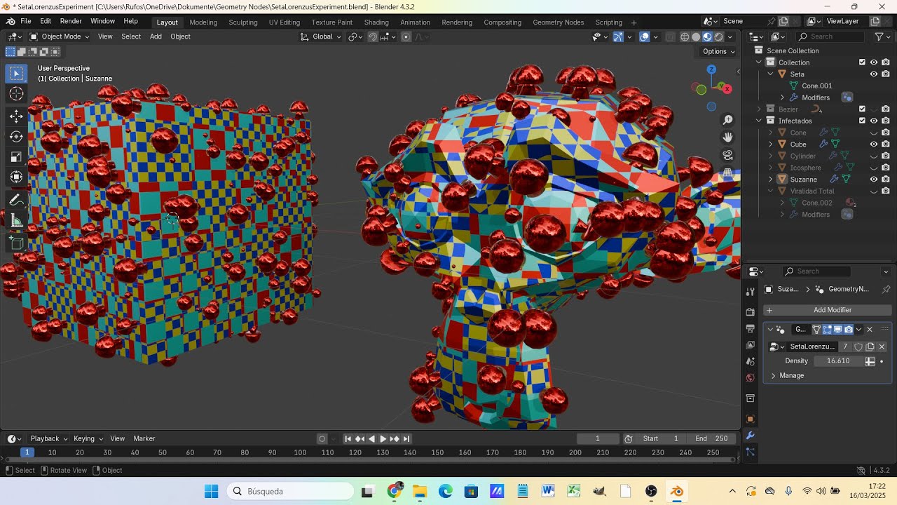Uncheck the Infectados collection checkbox
The image size is (897, 505).
(862, 121)
